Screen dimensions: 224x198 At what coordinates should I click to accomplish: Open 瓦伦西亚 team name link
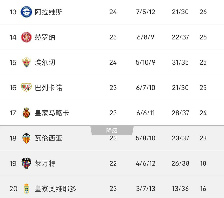point(48,138)
